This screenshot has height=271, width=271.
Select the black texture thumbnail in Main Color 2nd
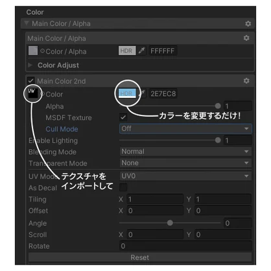point(33,93)
